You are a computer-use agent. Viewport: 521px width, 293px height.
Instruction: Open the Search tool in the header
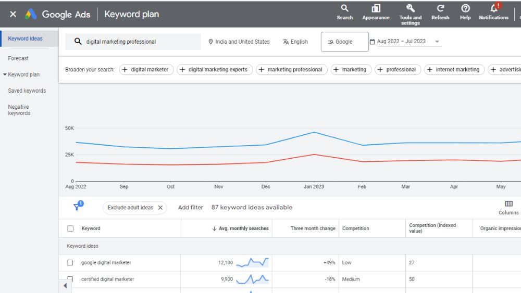click(344, 12)
